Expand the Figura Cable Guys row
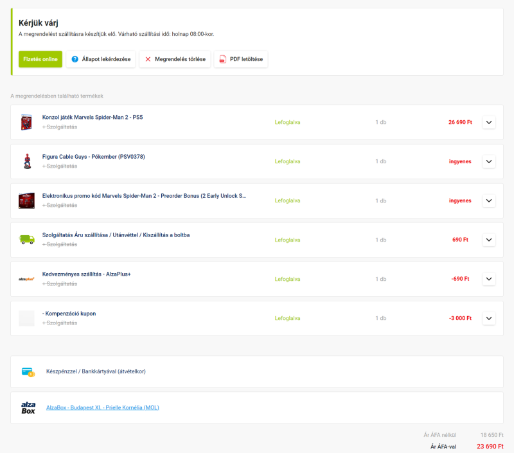This screenshot has height=453, width=514. [489, 161]
